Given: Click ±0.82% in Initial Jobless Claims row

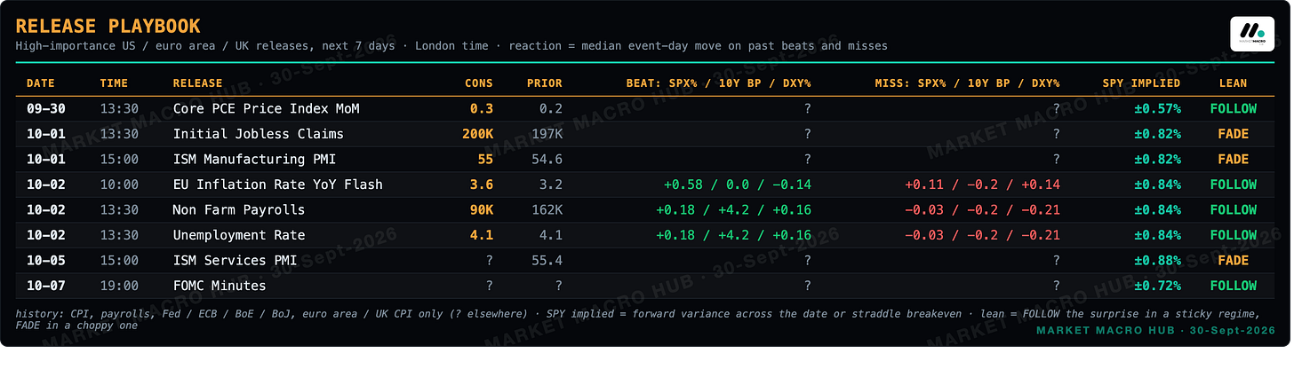Looking at the screenshot, I should (x=1157, y=134).
